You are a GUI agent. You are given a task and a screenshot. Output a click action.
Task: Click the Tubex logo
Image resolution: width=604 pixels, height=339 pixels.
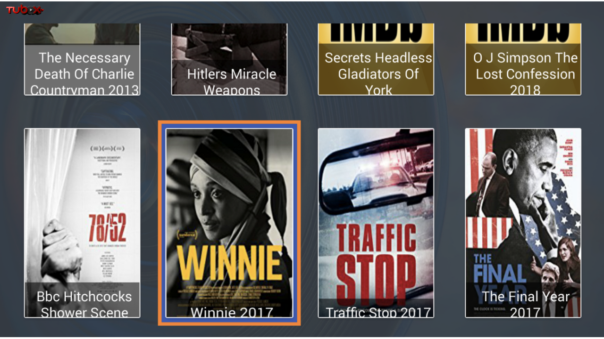coord(25,10)
